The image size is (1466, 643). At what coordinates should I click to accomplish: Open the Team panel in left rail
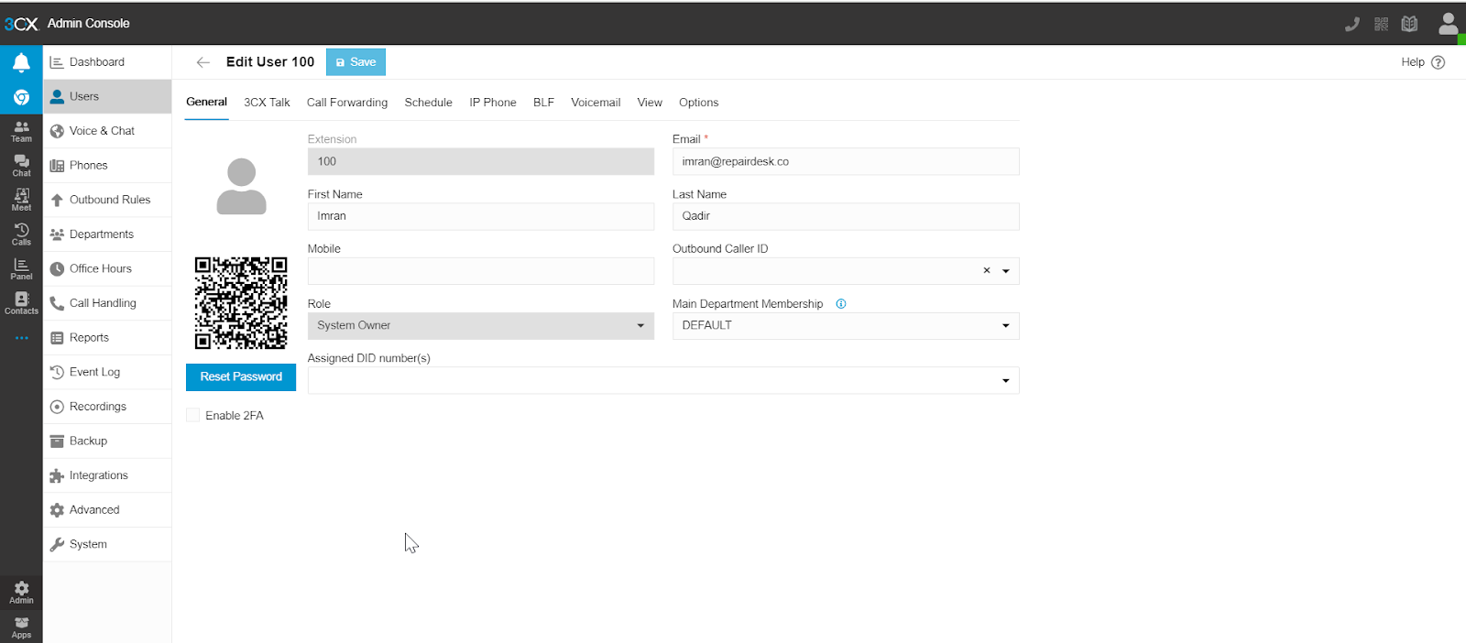tap(21, 131)
